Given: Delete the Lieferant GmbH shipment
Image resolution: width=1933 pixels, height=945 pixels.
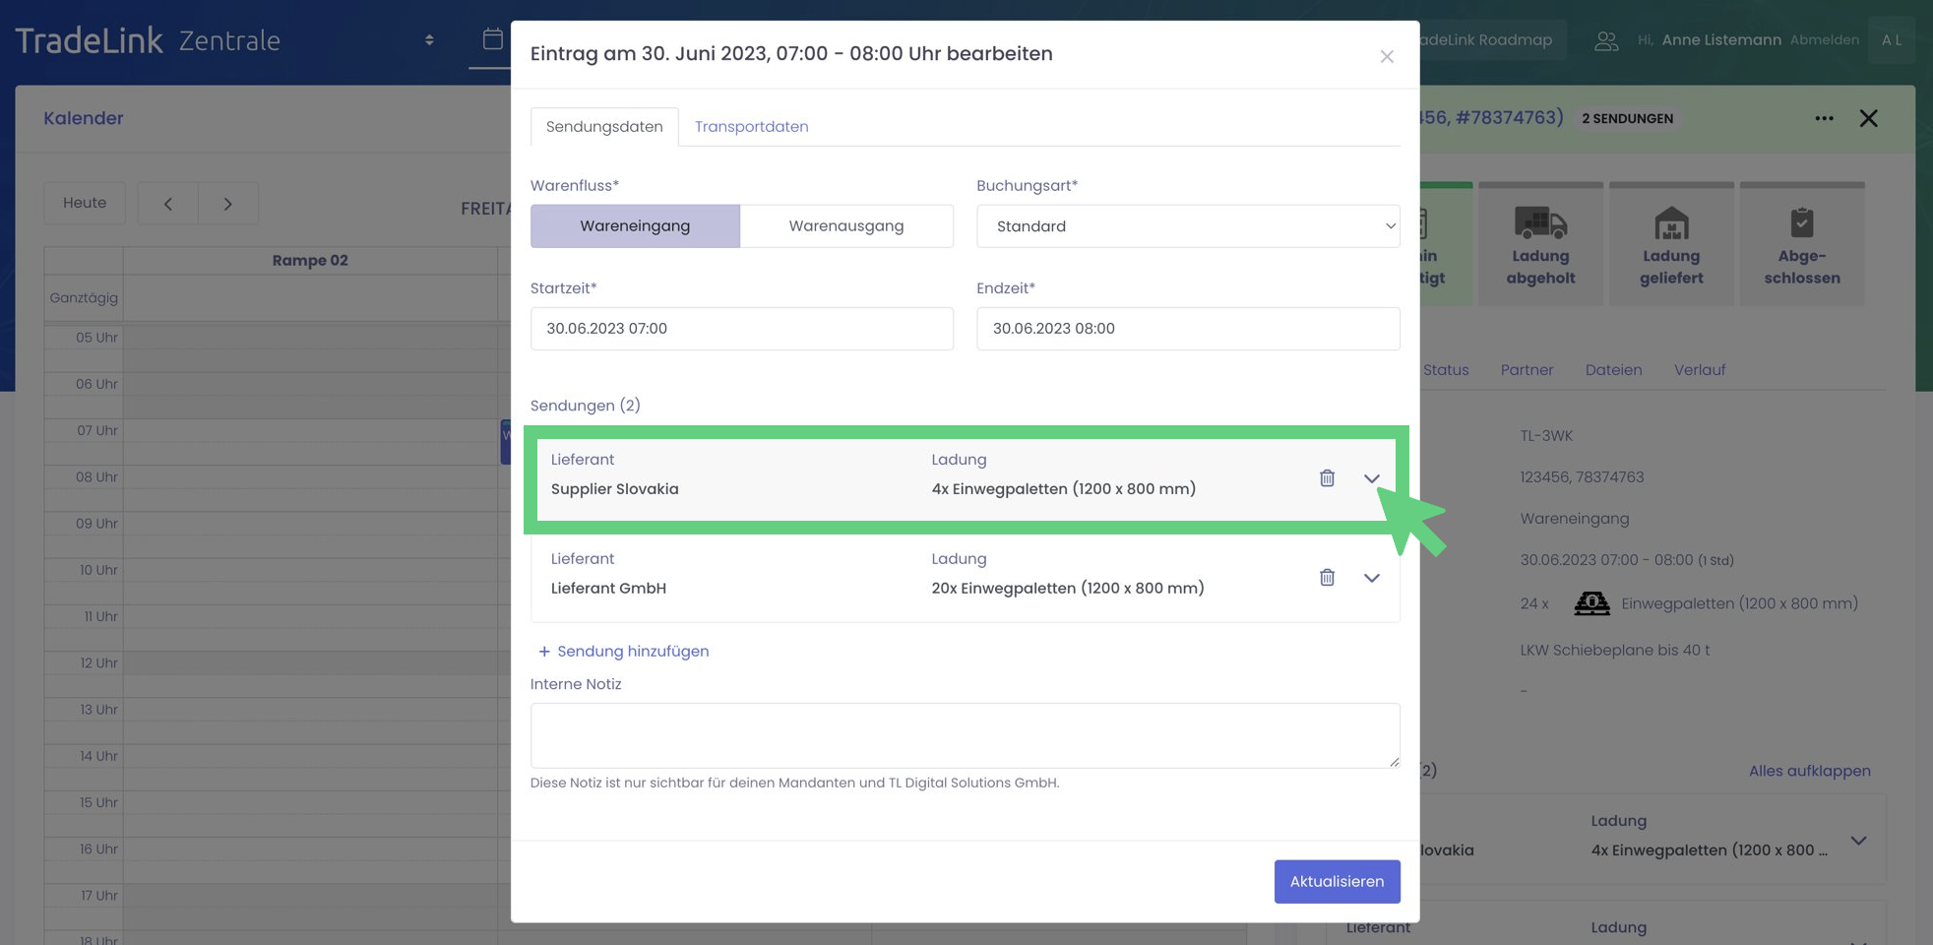Looking at the screenshot, I should (1327, 578).
